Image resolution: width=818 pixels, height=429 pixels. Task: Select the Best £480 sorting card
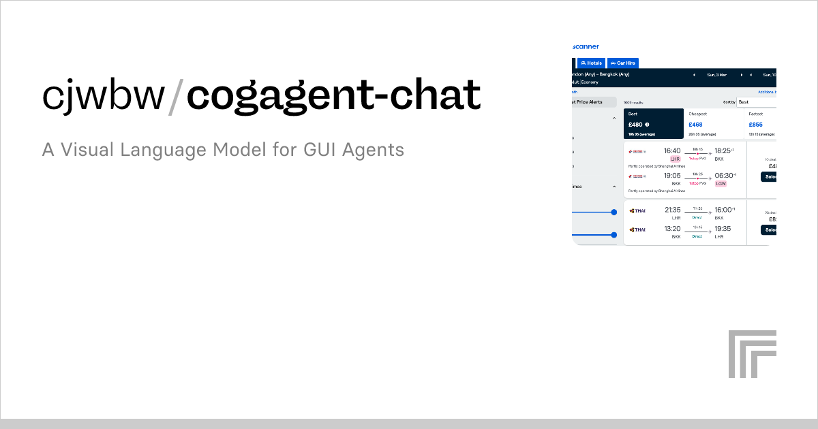(653, 123)
